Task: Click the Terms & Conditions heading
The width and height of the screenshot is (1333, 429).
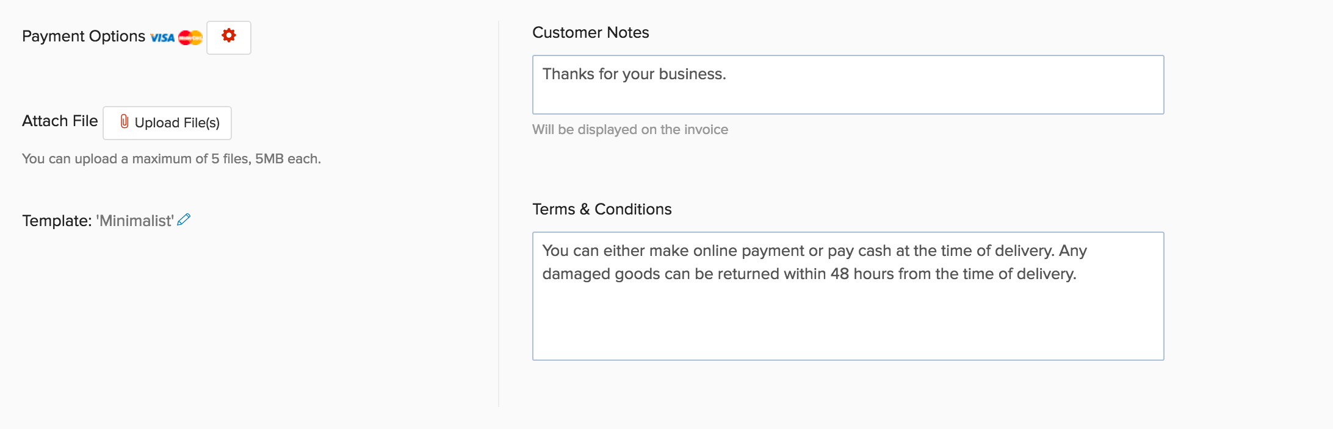Action: coord(602,209)
